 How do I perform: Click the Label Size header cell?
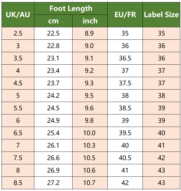tap(161, 15)
